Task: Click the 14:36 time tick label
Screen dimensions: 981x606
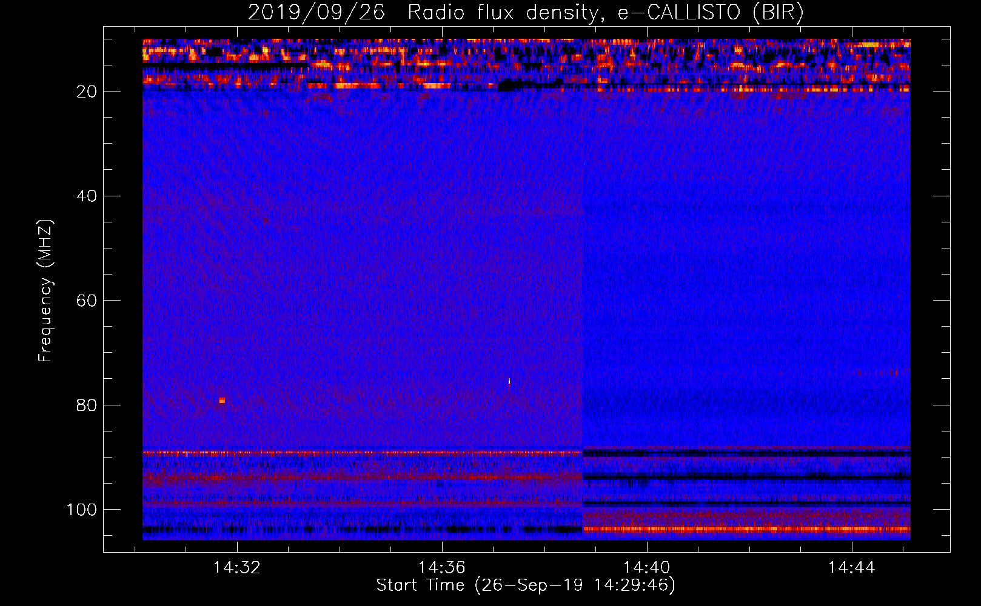Action: click(442, 567)
